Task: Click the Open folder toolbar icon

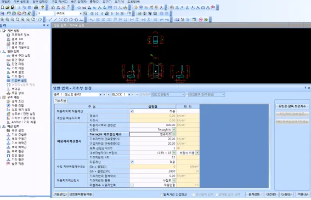Action: click(x=7, y=8)
